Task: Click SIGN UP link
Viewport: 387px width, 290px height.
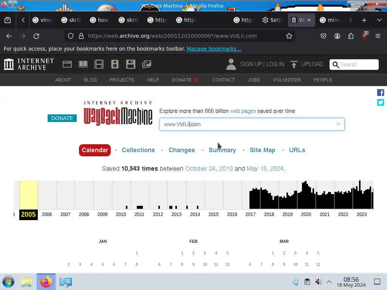Action: coord(251,64)
